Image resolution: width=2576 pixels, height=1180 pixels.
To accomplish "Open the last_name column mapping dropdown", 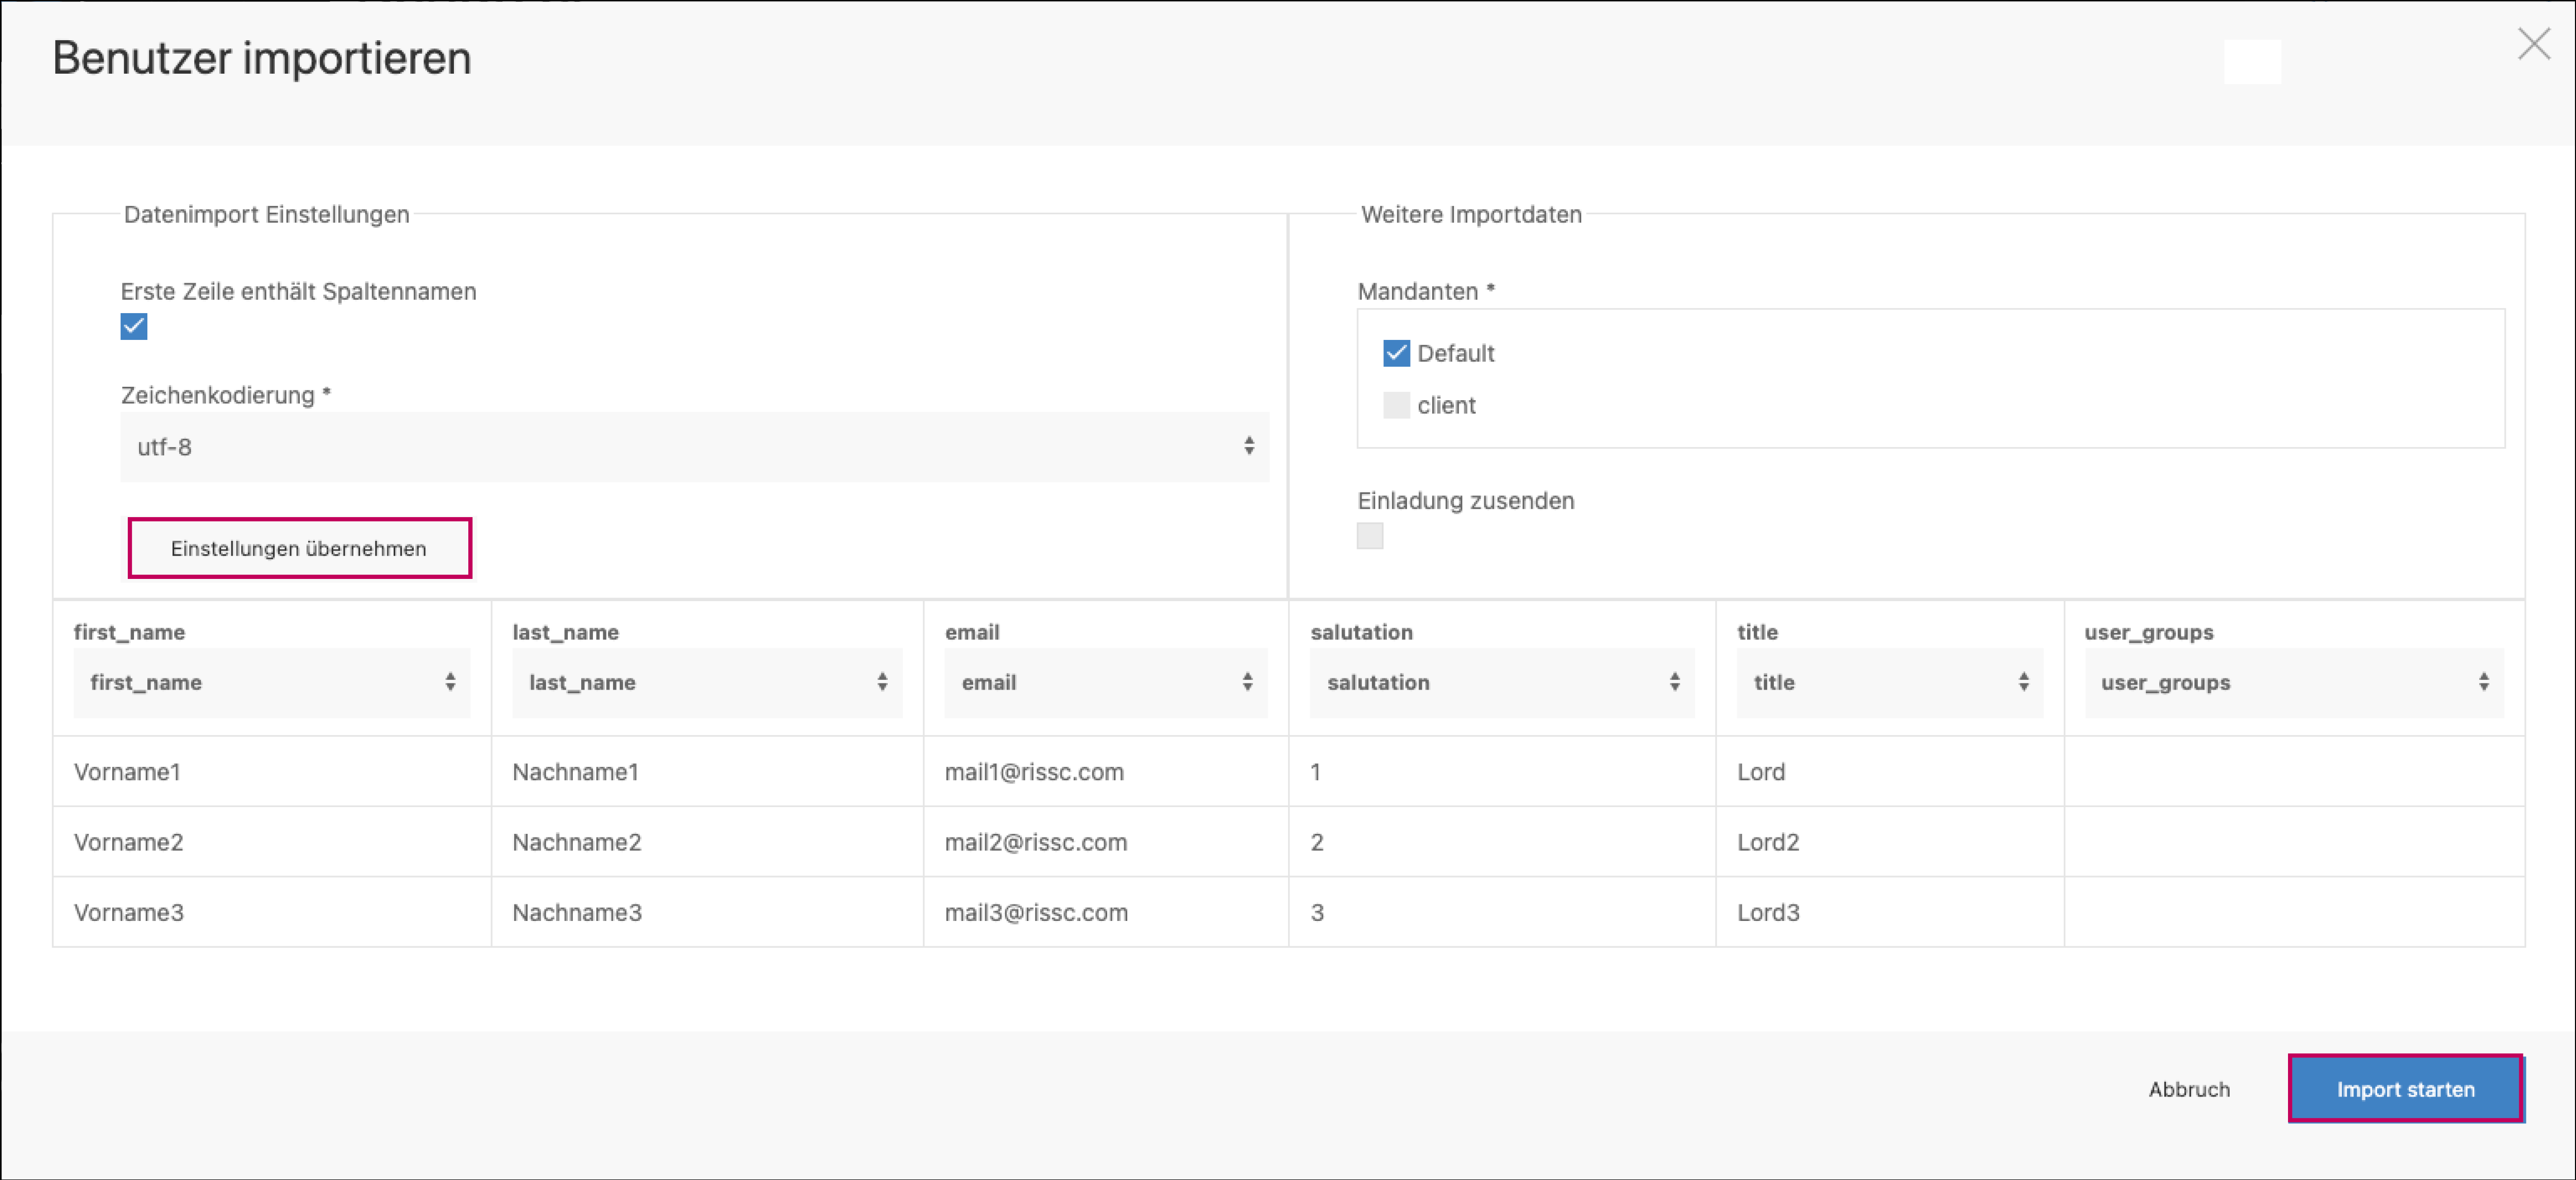I will pos(706,682).
